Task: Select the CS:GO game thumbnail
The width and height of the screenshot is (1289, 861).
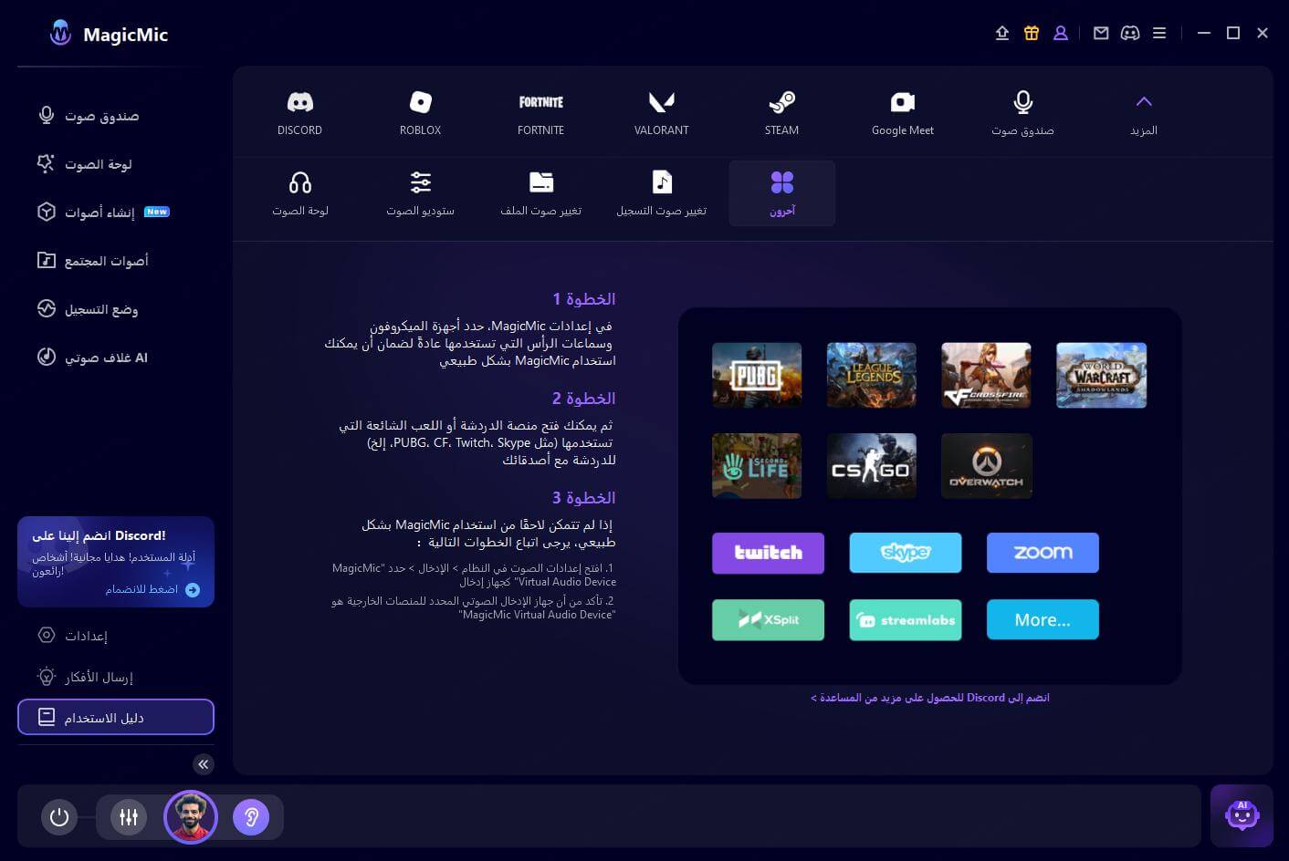Action: coord(872,466)
